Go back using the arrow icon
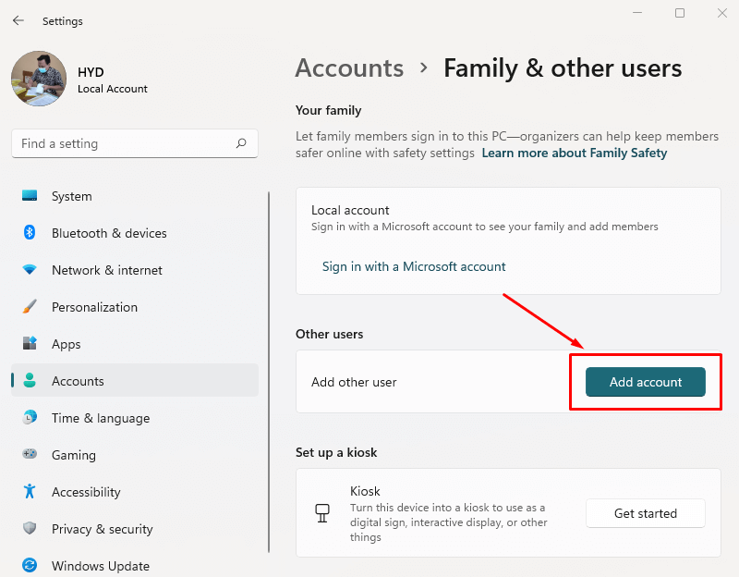739x577 pixels. point(18,20)
